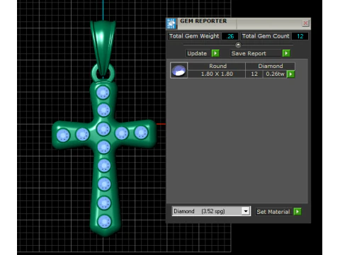340x255 pixels.
Task: Click the dropdown arrow of material combo box
Action: (x=246, y=211)
